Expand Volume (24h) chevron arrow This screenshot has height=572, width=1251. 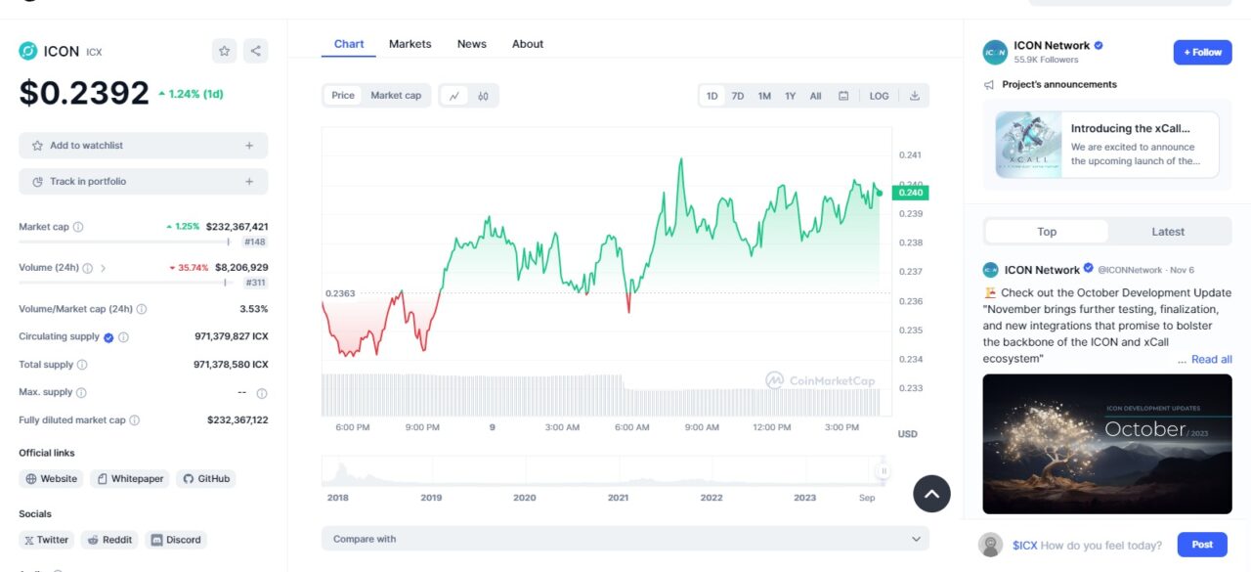coord(104,268)
